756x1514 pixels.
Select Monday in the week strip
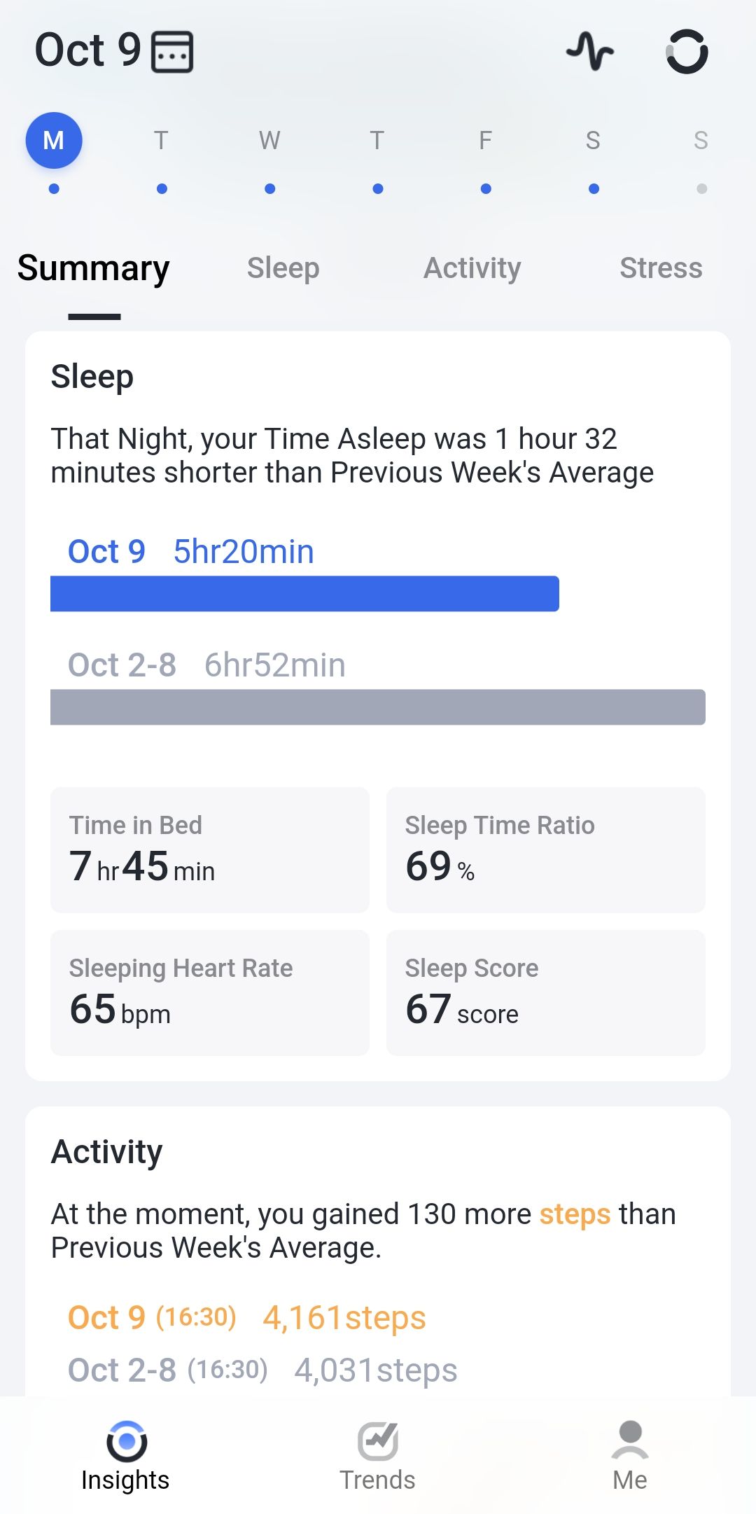coord(54,141)
